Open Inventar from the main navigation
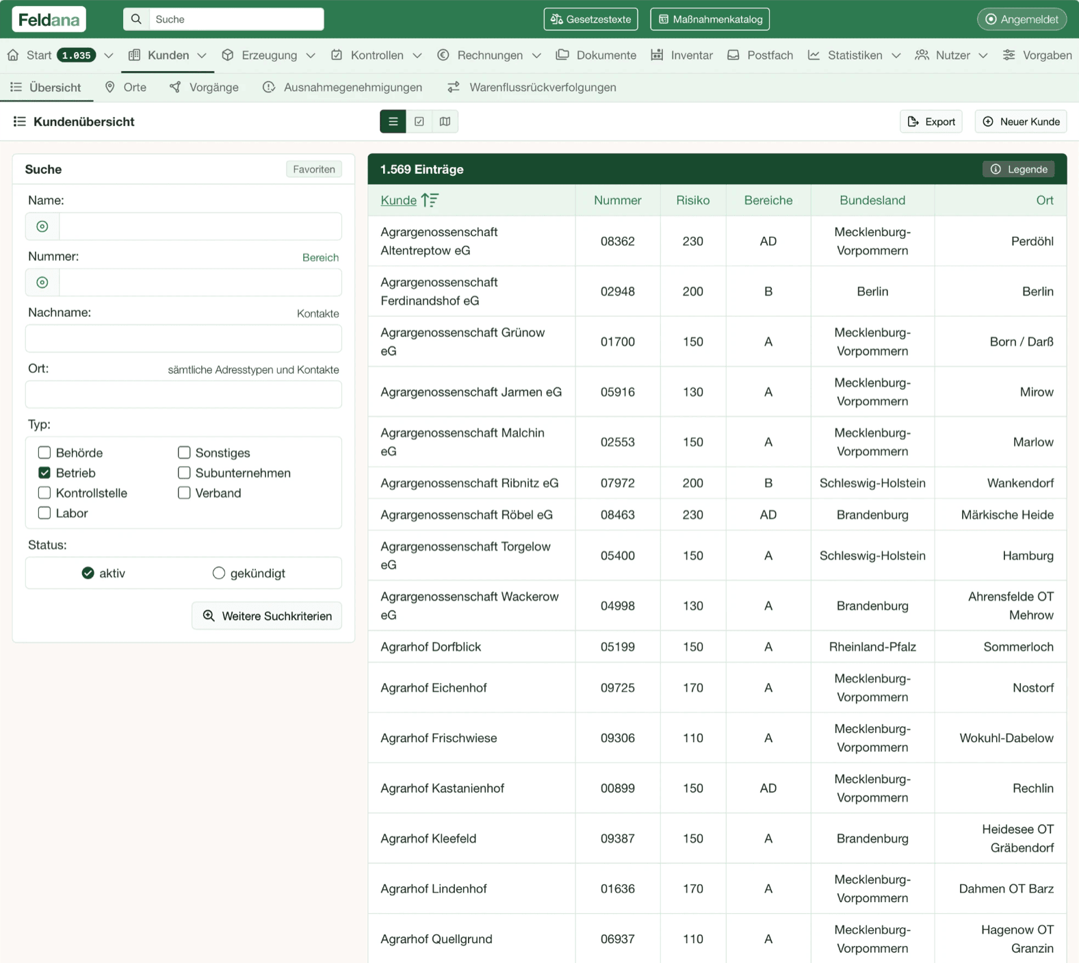Image resolution: width=1079 pixels, height=963 pixels. pos(681,55)
